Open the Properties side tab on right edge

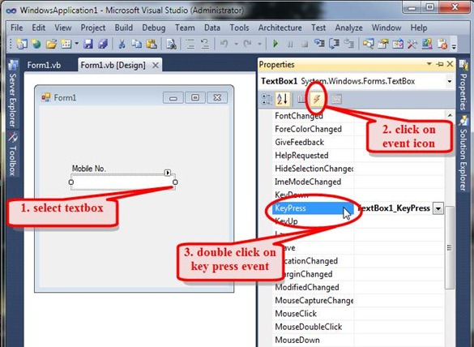[463, 85]
